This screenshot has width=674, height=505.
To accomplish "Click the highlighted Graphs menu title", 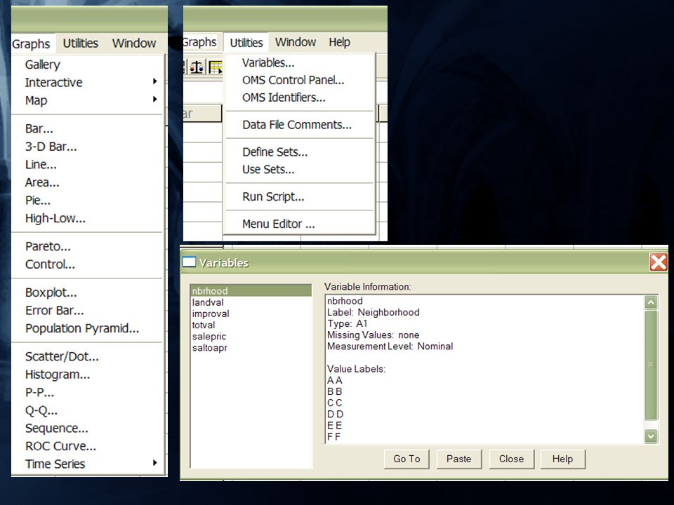I will pyautogui.click(x=31, y=43).
